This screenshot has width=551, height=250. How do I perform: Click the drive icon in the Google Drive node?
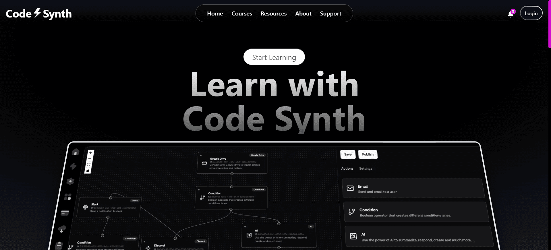click(x=204, y=163)
